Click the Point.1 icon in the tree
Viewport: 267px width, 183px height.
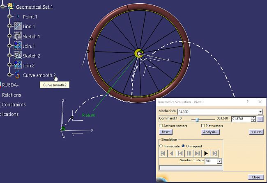click(x=18, y=17)
